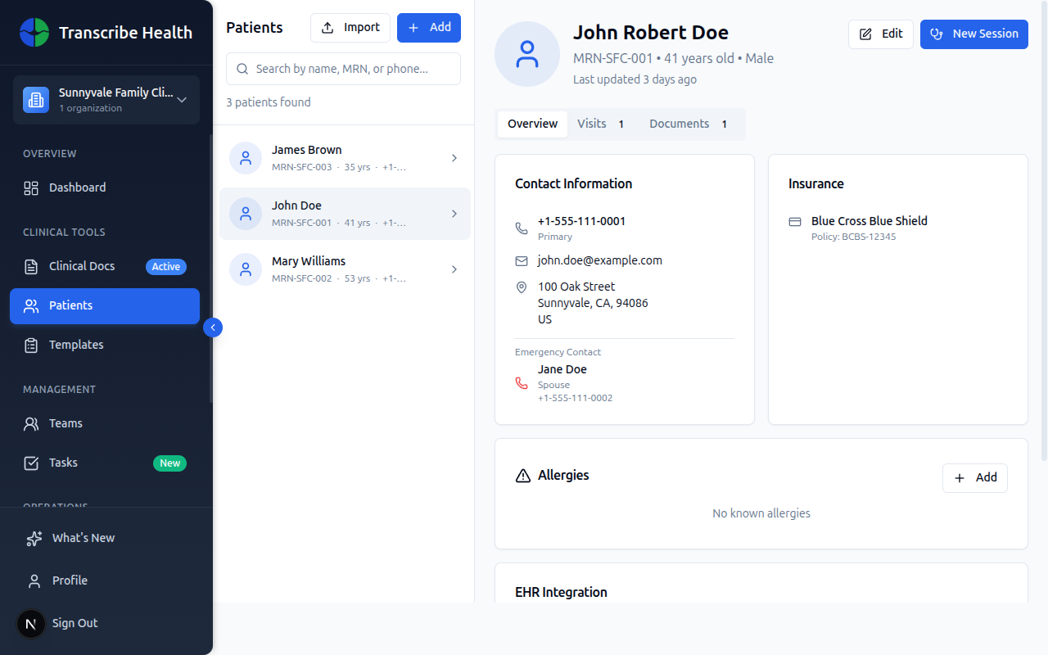Open the Dashboard from the sidebar

point(77,187)
